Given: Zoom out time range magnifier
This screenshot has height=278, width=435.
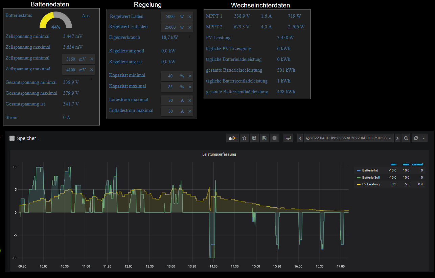Looking at the screenshot, I should 406,138.
